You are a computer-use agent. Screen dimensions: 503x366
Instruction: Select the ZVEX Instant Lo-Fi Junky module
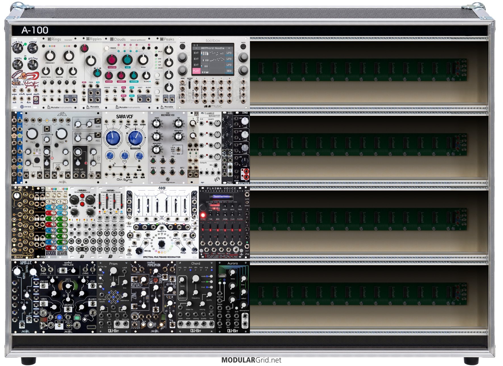[x=26, y=73]
